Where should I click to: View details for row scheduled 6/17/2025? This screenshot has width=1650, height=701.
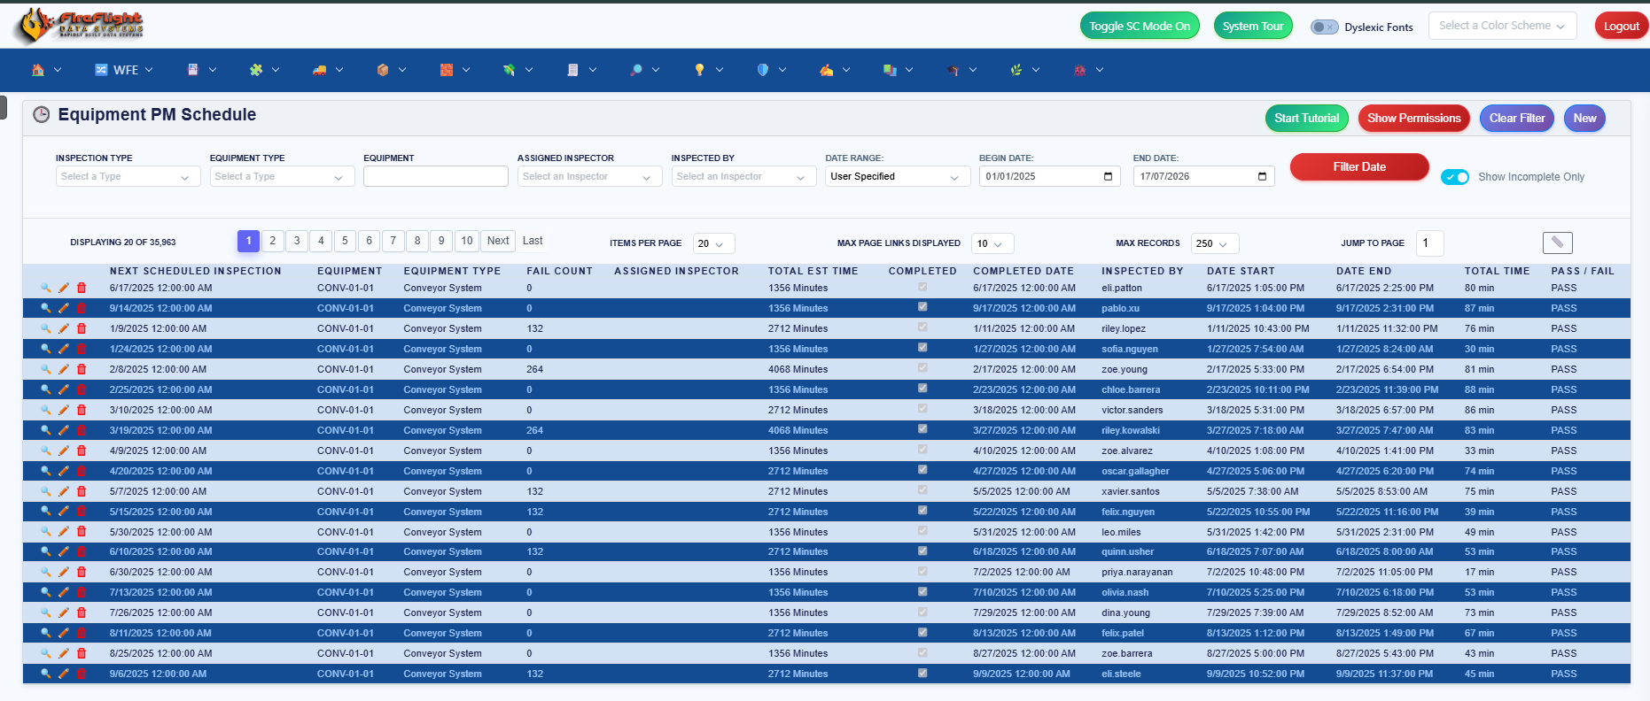click(46, 288)
